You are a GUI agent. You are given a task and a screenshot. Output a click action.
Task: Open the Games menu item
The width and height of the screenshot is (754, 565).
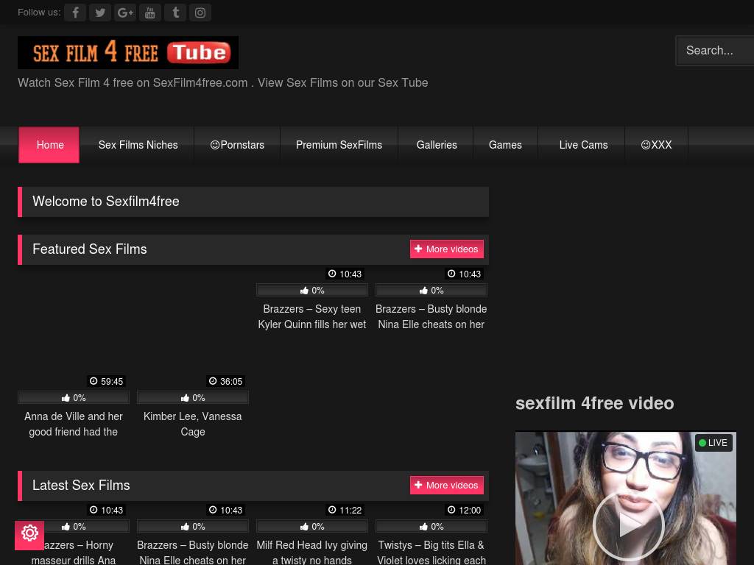click(505, 145)
